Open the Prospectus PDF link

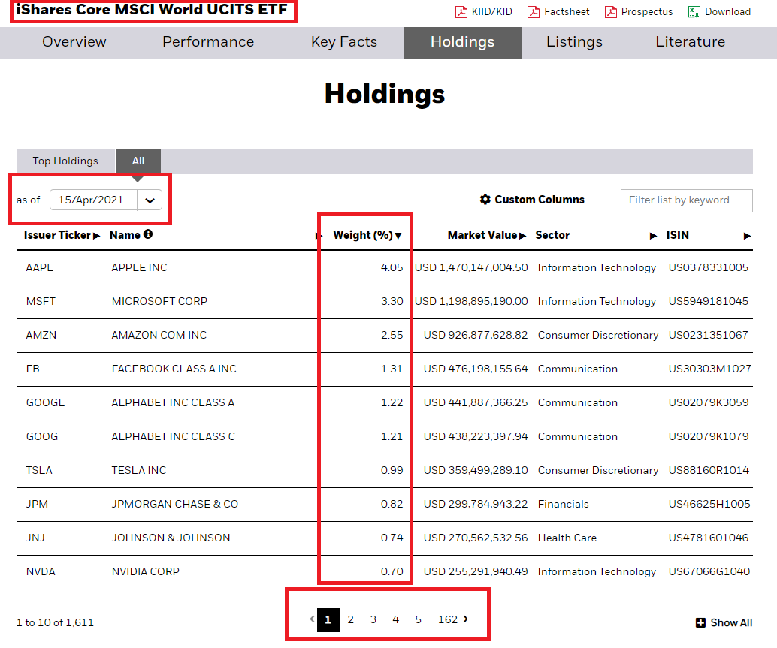639,11
